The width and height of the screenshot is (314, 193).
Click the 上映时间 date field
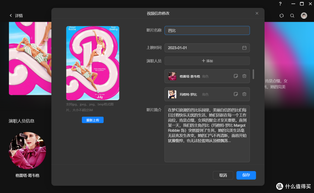(x=207, y=48)
